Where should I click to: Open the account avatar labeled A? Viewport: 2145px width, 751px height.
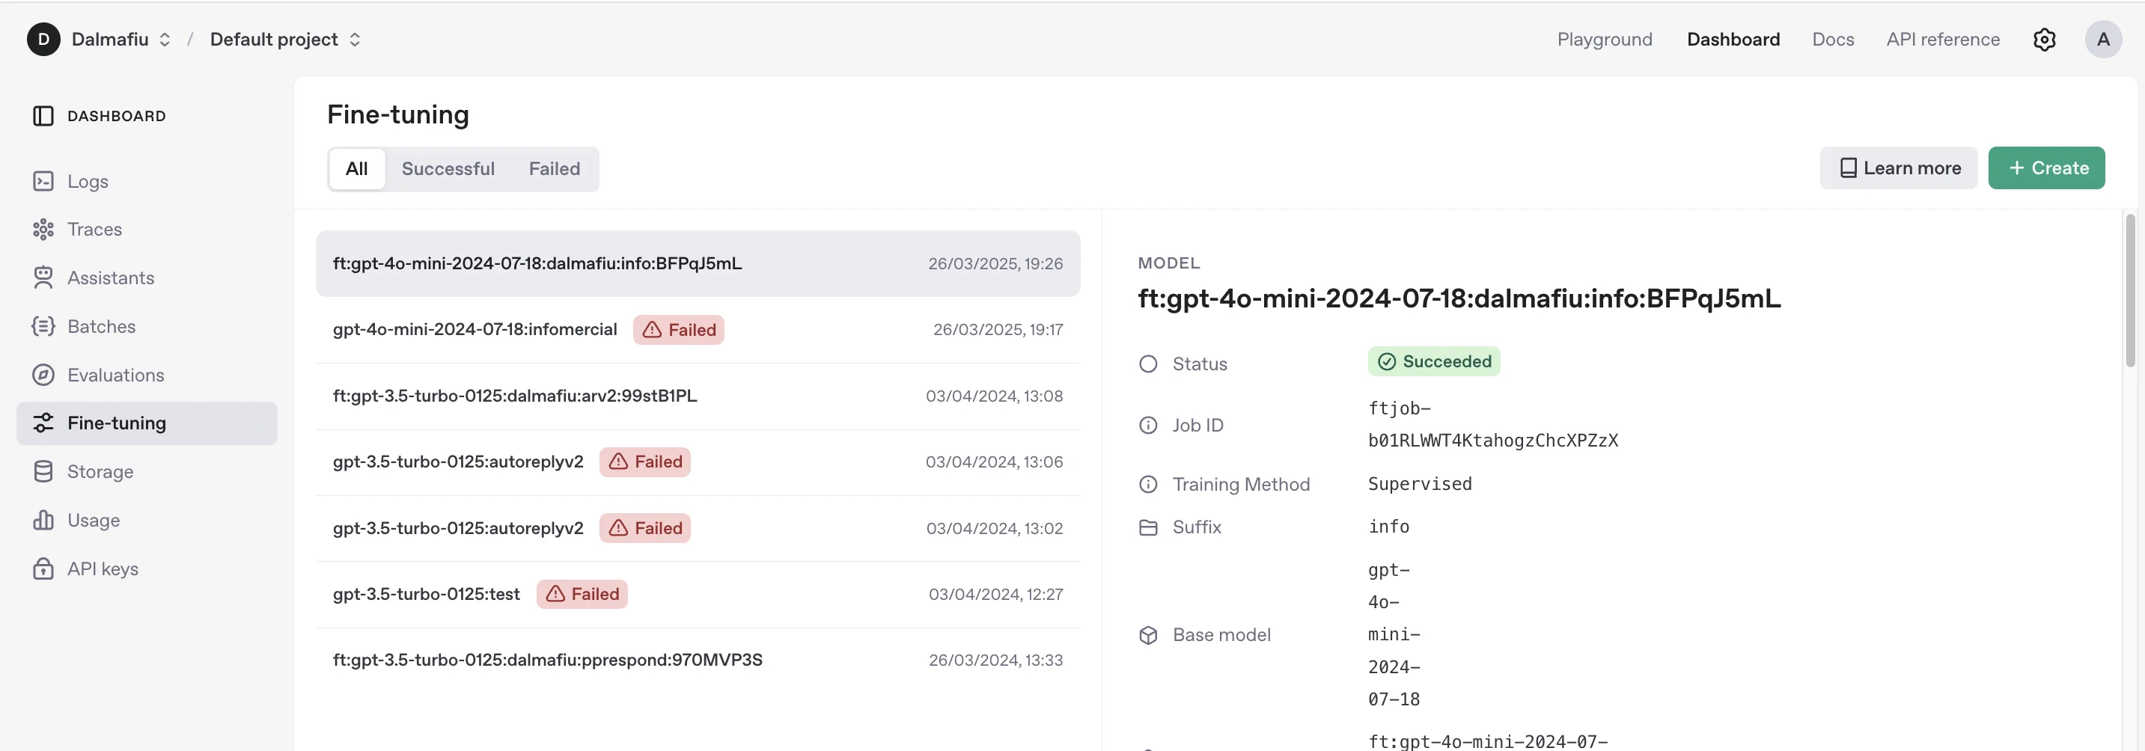(2103, 39)
